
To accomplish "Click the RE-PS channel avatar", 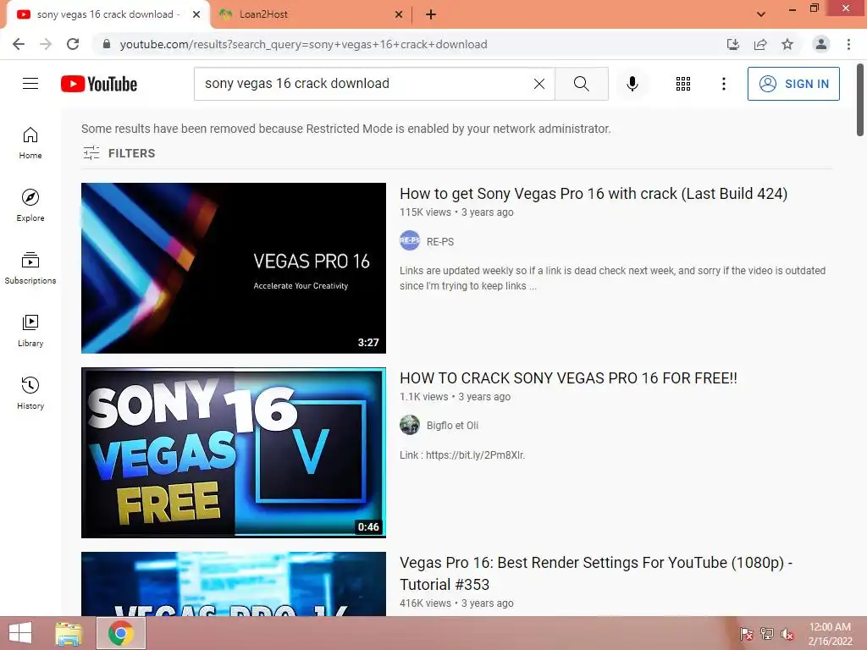I will tap(410, 240).
